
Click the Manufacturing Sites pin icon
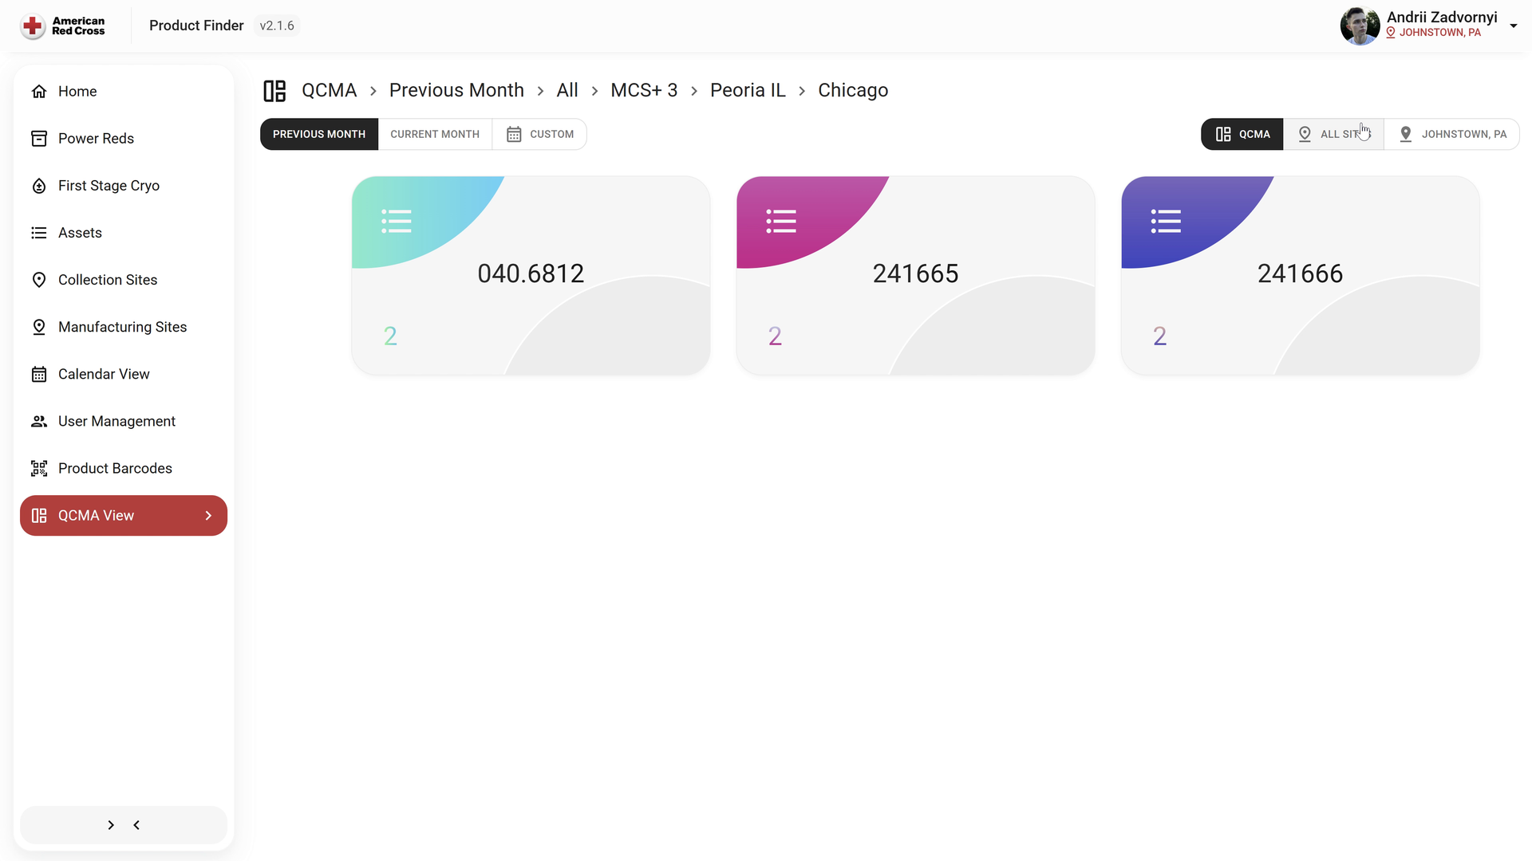[x=39, y=327]
